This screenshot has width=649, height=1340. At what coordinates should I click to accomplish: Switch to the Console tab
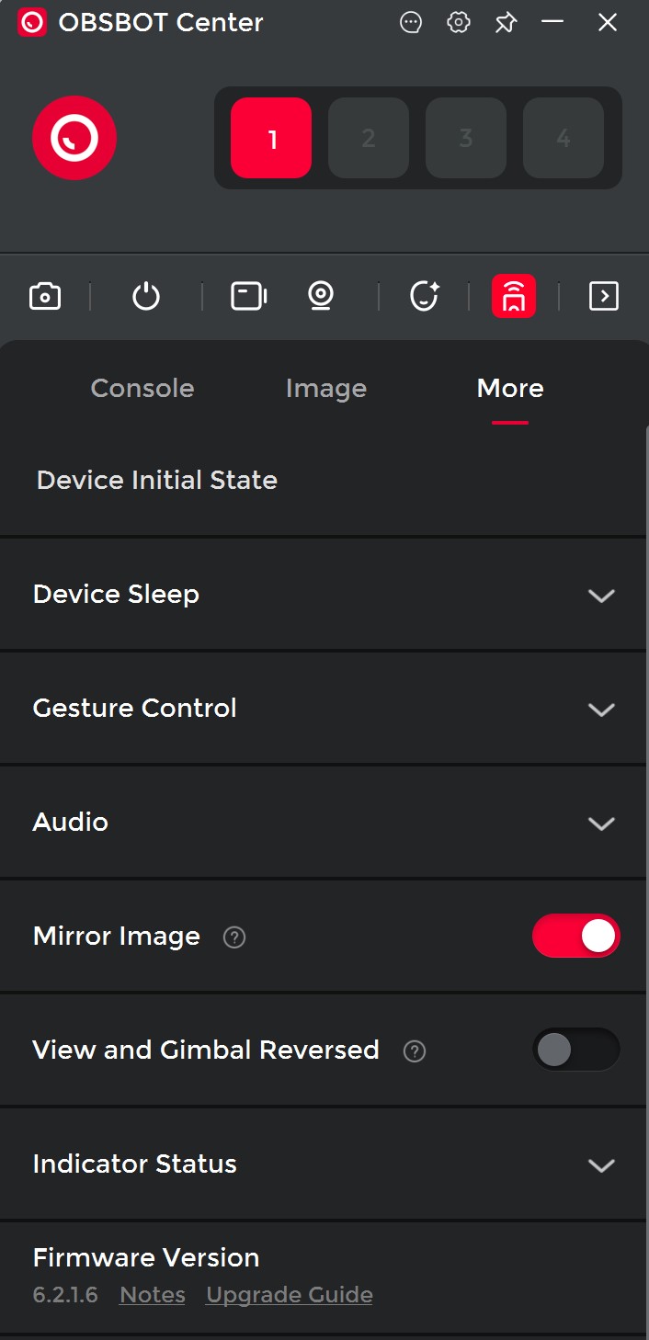pyautogui.click(x=142, y=389)
